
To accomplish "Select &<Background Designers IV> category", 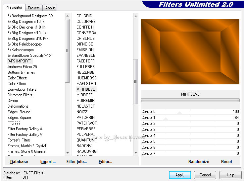I will (x=30, y=16).
